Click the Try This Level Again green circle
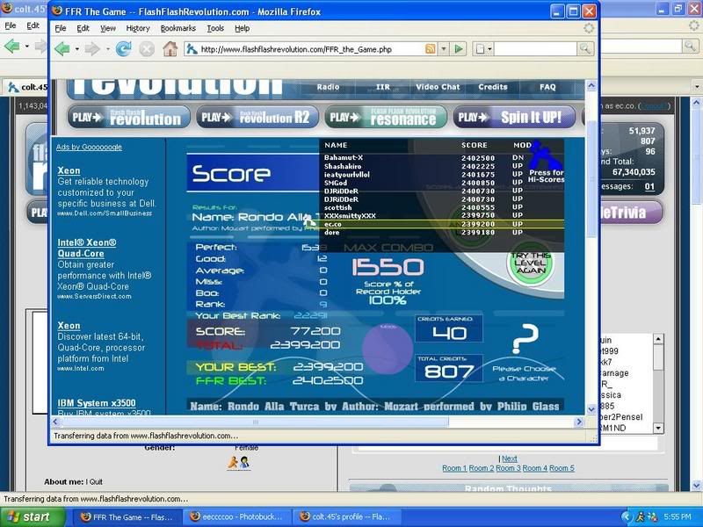Screen dimensions: 703x527 pyautogui.click(x=531, y=263)
